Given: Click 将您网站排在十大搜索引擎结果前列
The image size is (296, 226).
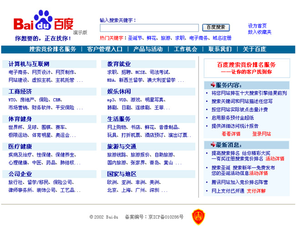Looking at the screenshot, I should (249, 93).
